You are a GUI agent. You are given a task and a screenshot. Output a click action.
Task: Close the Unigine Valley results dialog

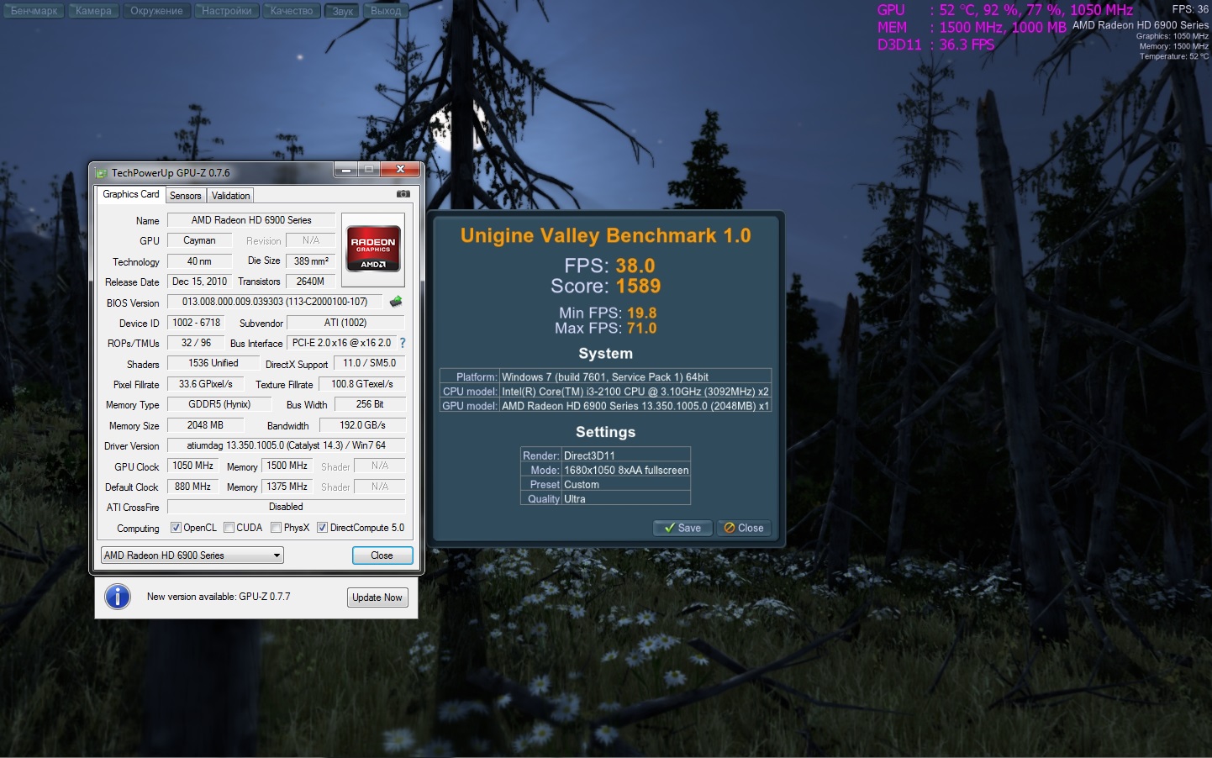[x=744, y=528]
